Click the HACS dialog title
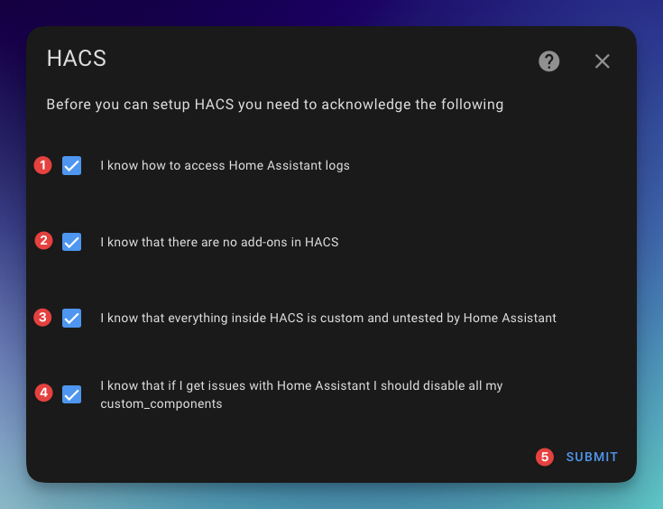This screenshot has width=663, height=509. click(x=77, y=60)
